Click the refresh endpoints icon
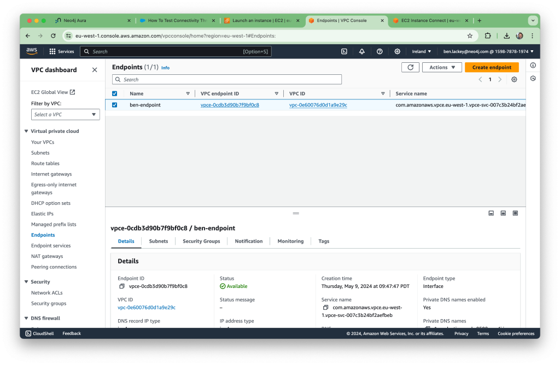This screenshot has width=560, height=365. tap(411, 67)
